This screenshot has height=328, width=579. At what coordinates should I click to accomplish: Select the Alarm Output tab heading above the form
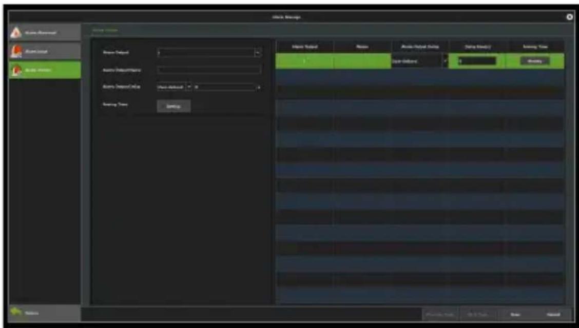(x=105, y=30)
